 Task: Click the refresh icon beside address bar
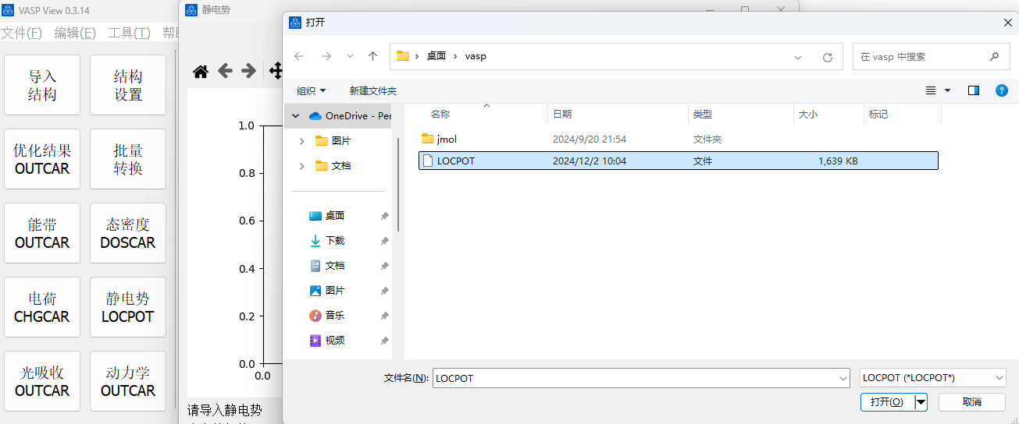(x=828, y=57)
